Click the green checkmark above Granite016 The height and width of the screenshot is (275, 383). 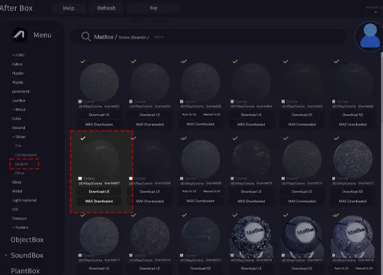click(x=235, y=215)
